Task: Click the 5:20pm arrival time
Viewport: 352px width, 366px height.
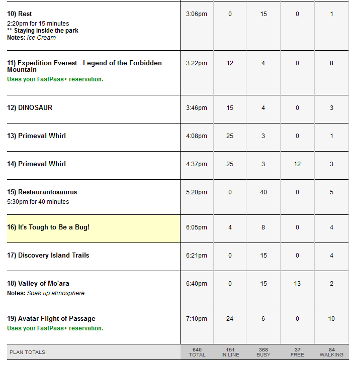Action: [197, 192]
